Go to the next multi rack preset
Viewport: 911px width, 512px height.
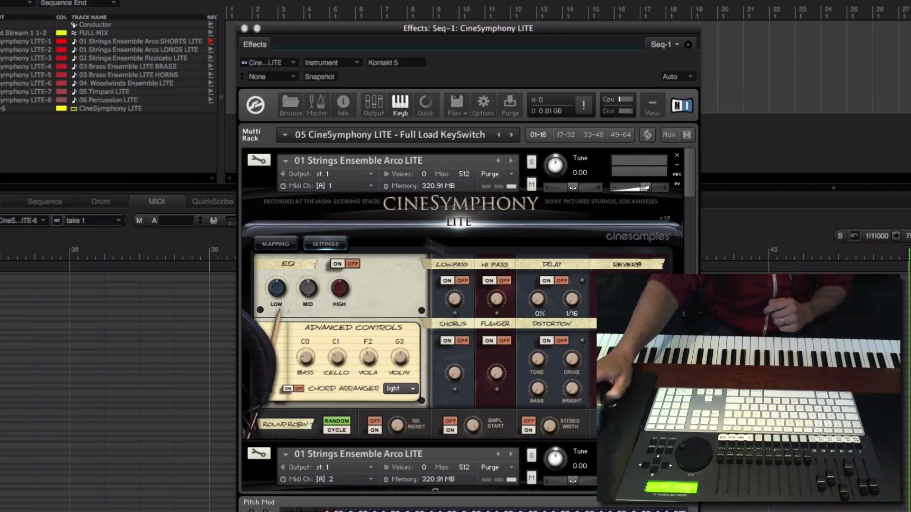(x=512, y=135)
